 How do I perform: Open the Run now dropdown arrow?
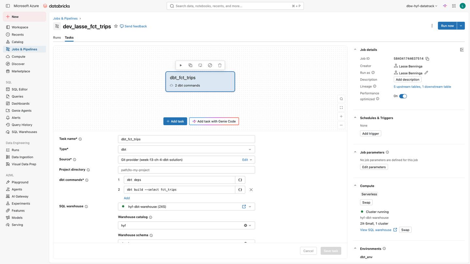coord(461,26)
